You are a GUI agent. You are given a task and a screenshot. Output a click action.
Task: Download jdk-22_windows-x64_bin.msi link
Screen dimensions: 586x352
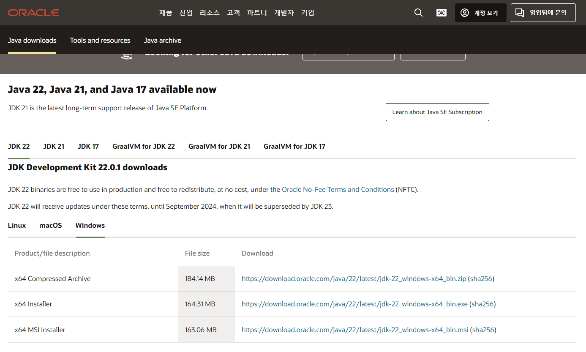(x=355, y=330)
